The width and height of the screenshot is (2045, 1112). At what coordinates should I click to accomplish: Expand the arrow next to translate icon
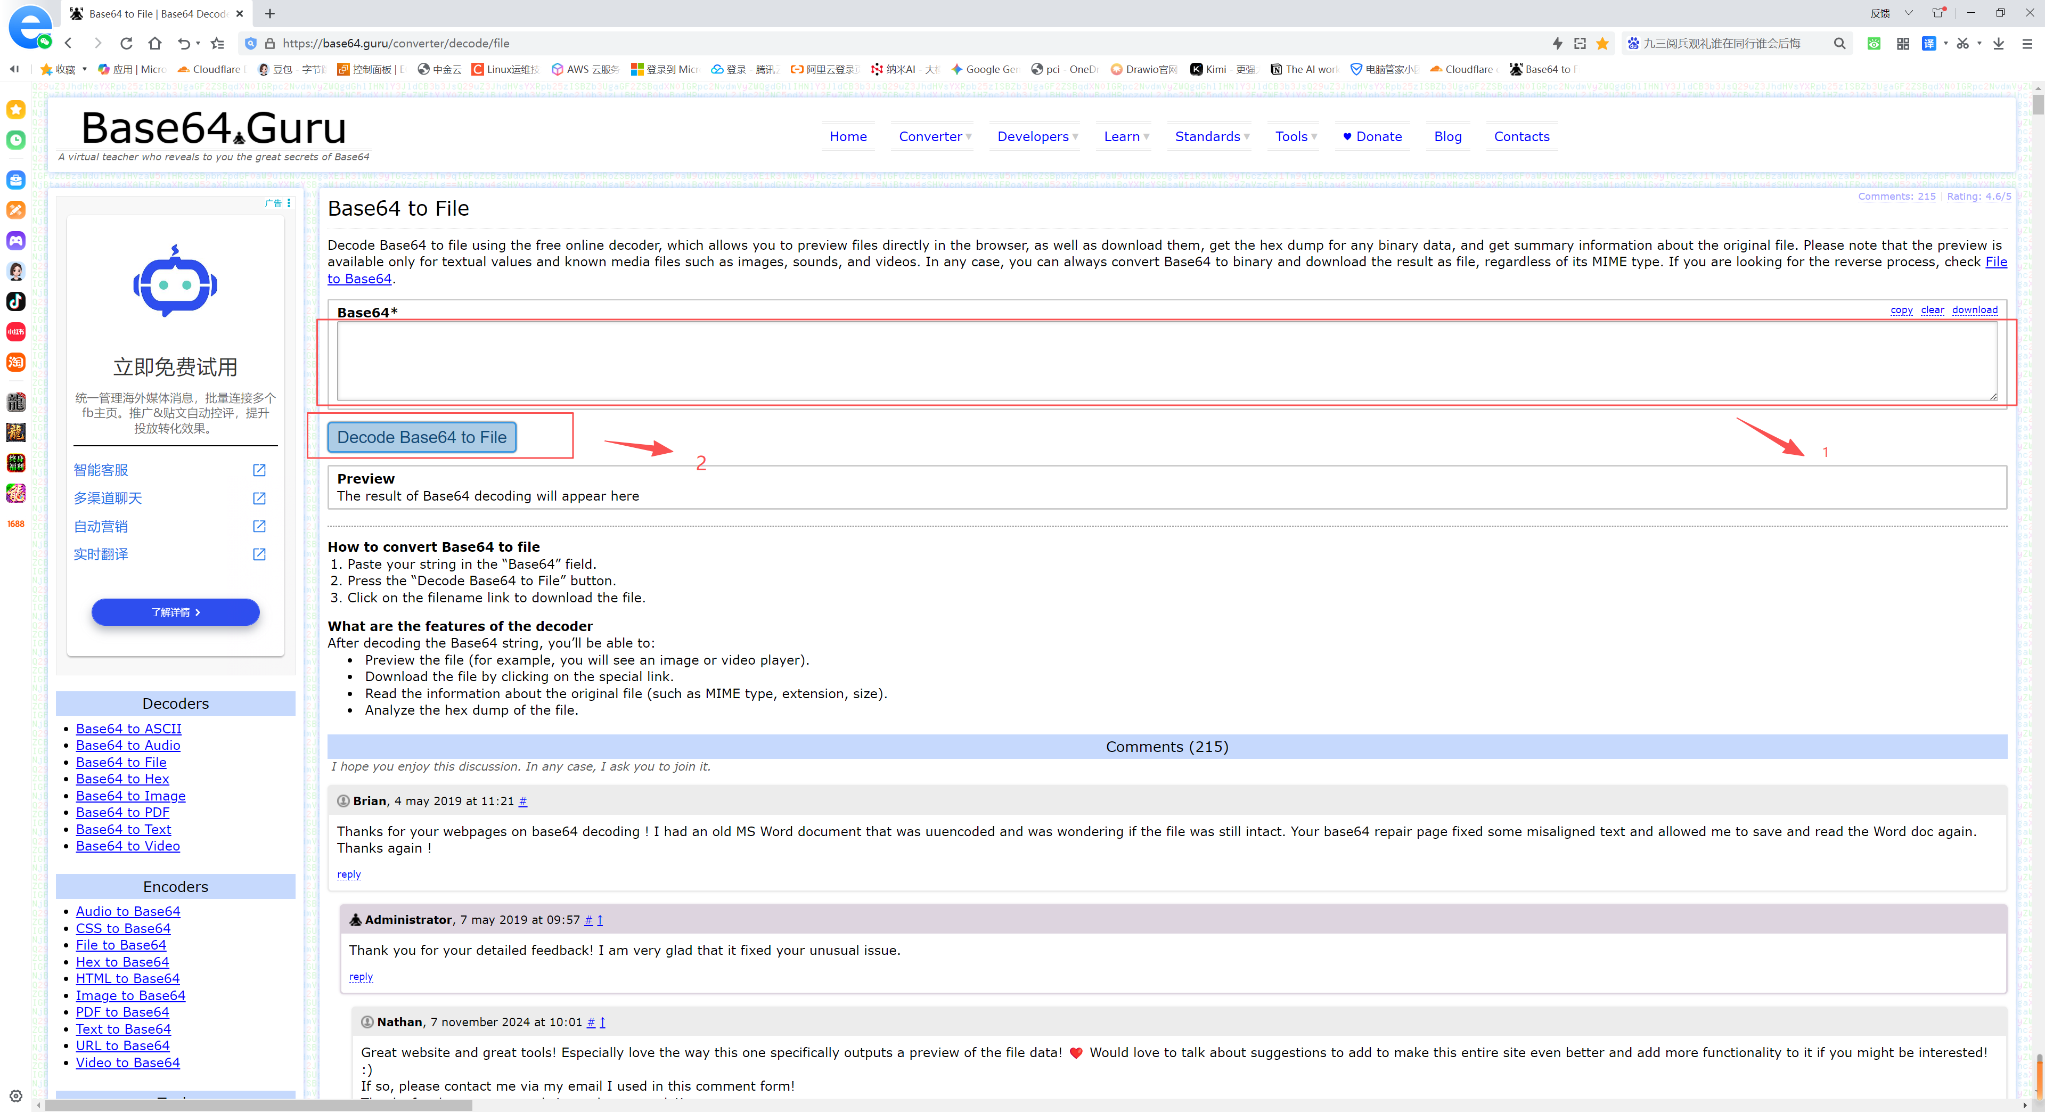(x=1945, y=44)
